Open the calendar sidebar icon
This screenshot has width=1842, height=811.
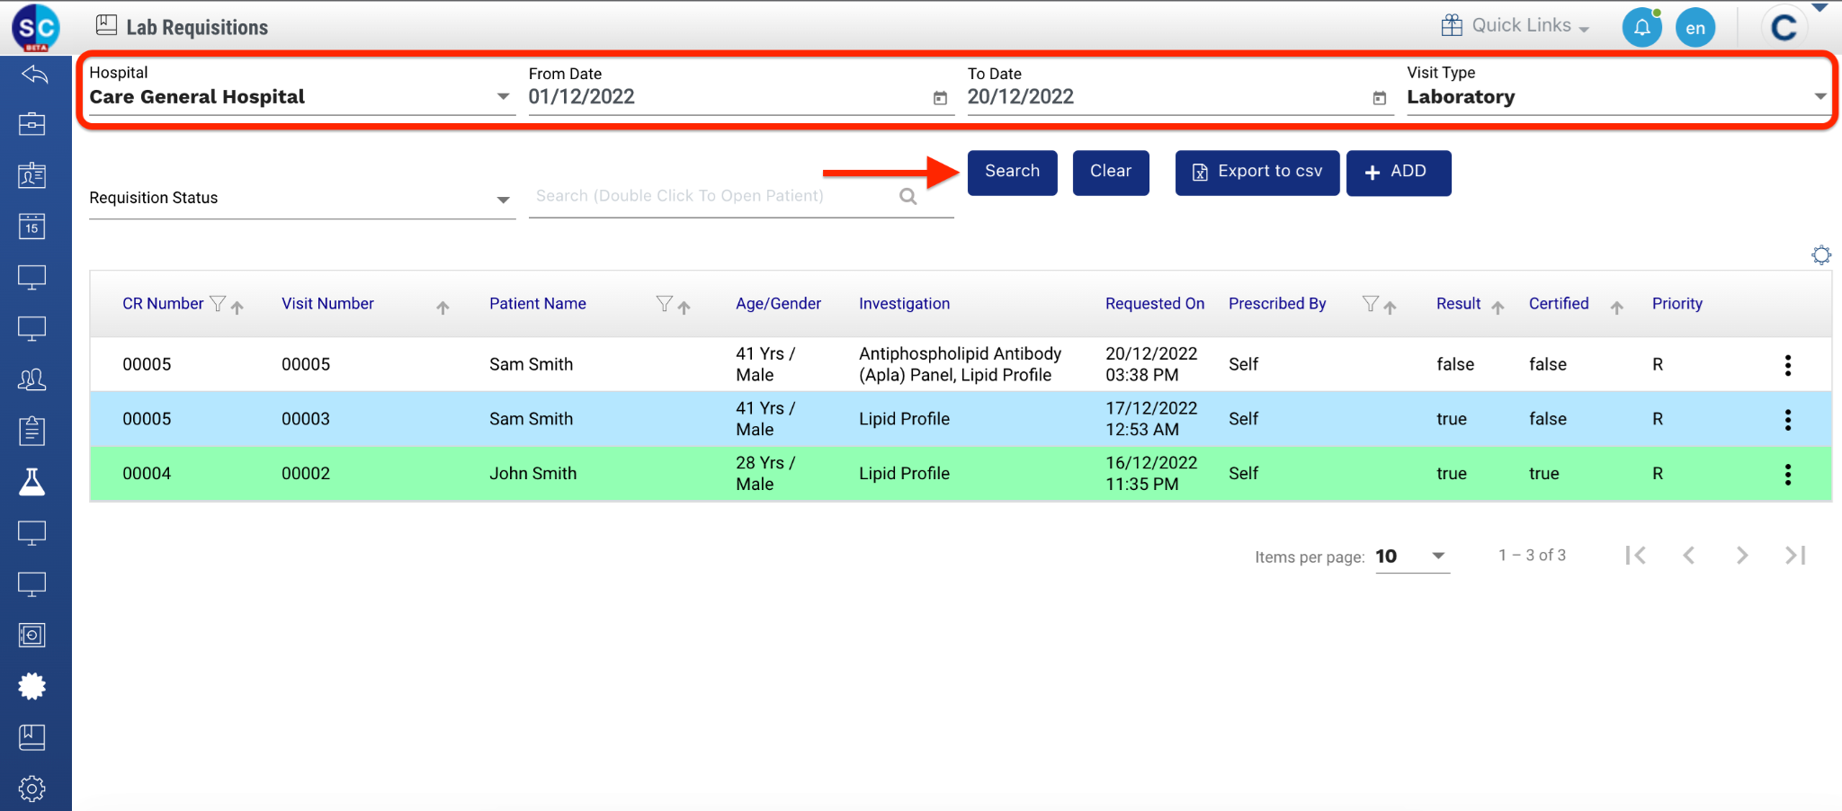point(31,227)
